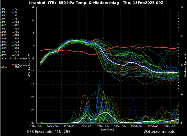Click legend entry P29
The image size is (187, 136).
(x=4, y=55)
